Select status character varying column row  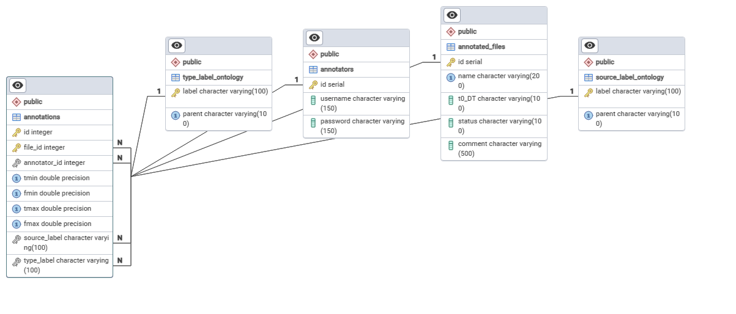click(499, 126)
